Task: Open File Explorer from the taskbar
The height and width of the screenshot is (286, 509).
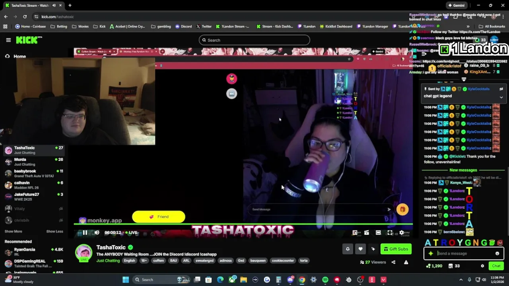Action: pos(243,280)
